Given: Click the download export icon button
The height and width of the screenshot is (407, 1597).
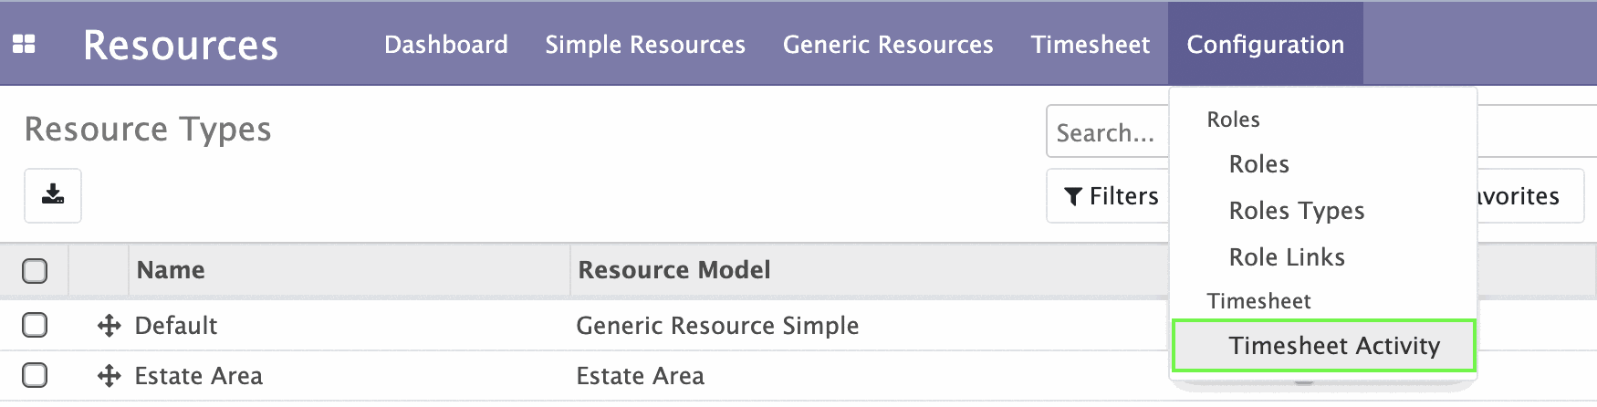Looking at the screenshot, I should [x=53, y=195].
